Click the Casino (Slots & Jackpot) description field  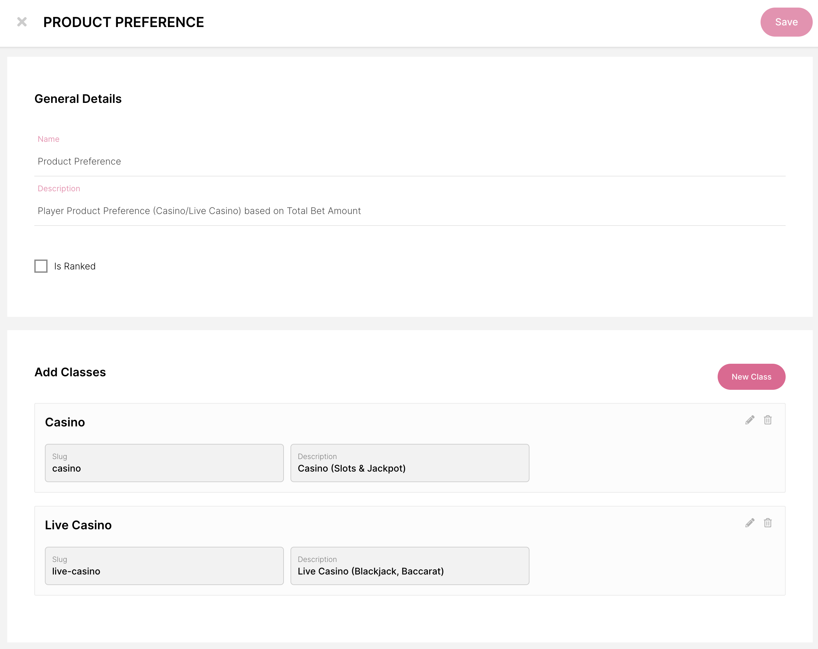click(x=409, y=463)
